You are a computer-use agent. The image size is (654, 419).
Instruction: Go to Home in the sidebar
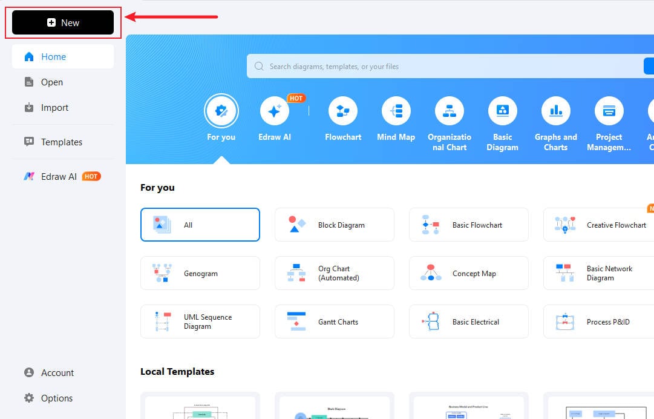pyautogui.click(x=63, y=57)
